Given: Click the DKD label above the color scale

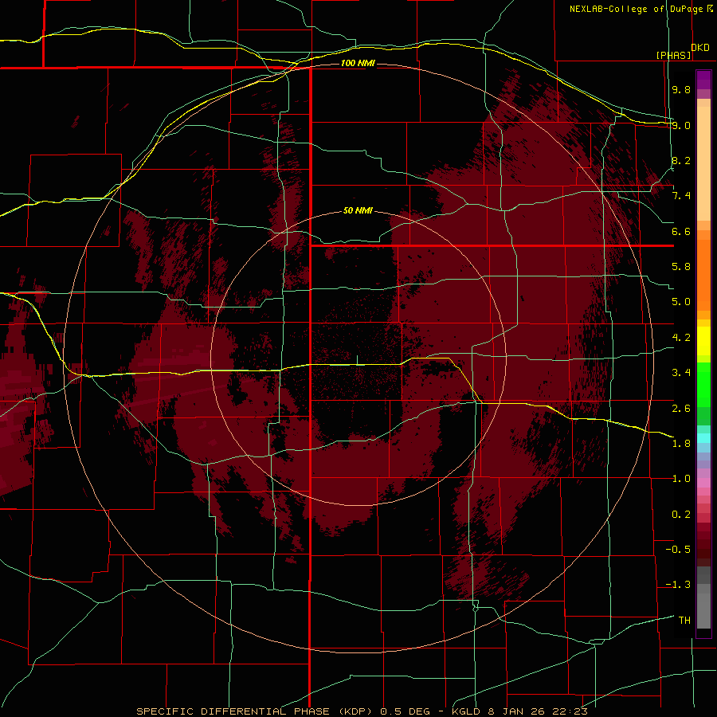Looking at the screenshot, I should click(700, 48).
